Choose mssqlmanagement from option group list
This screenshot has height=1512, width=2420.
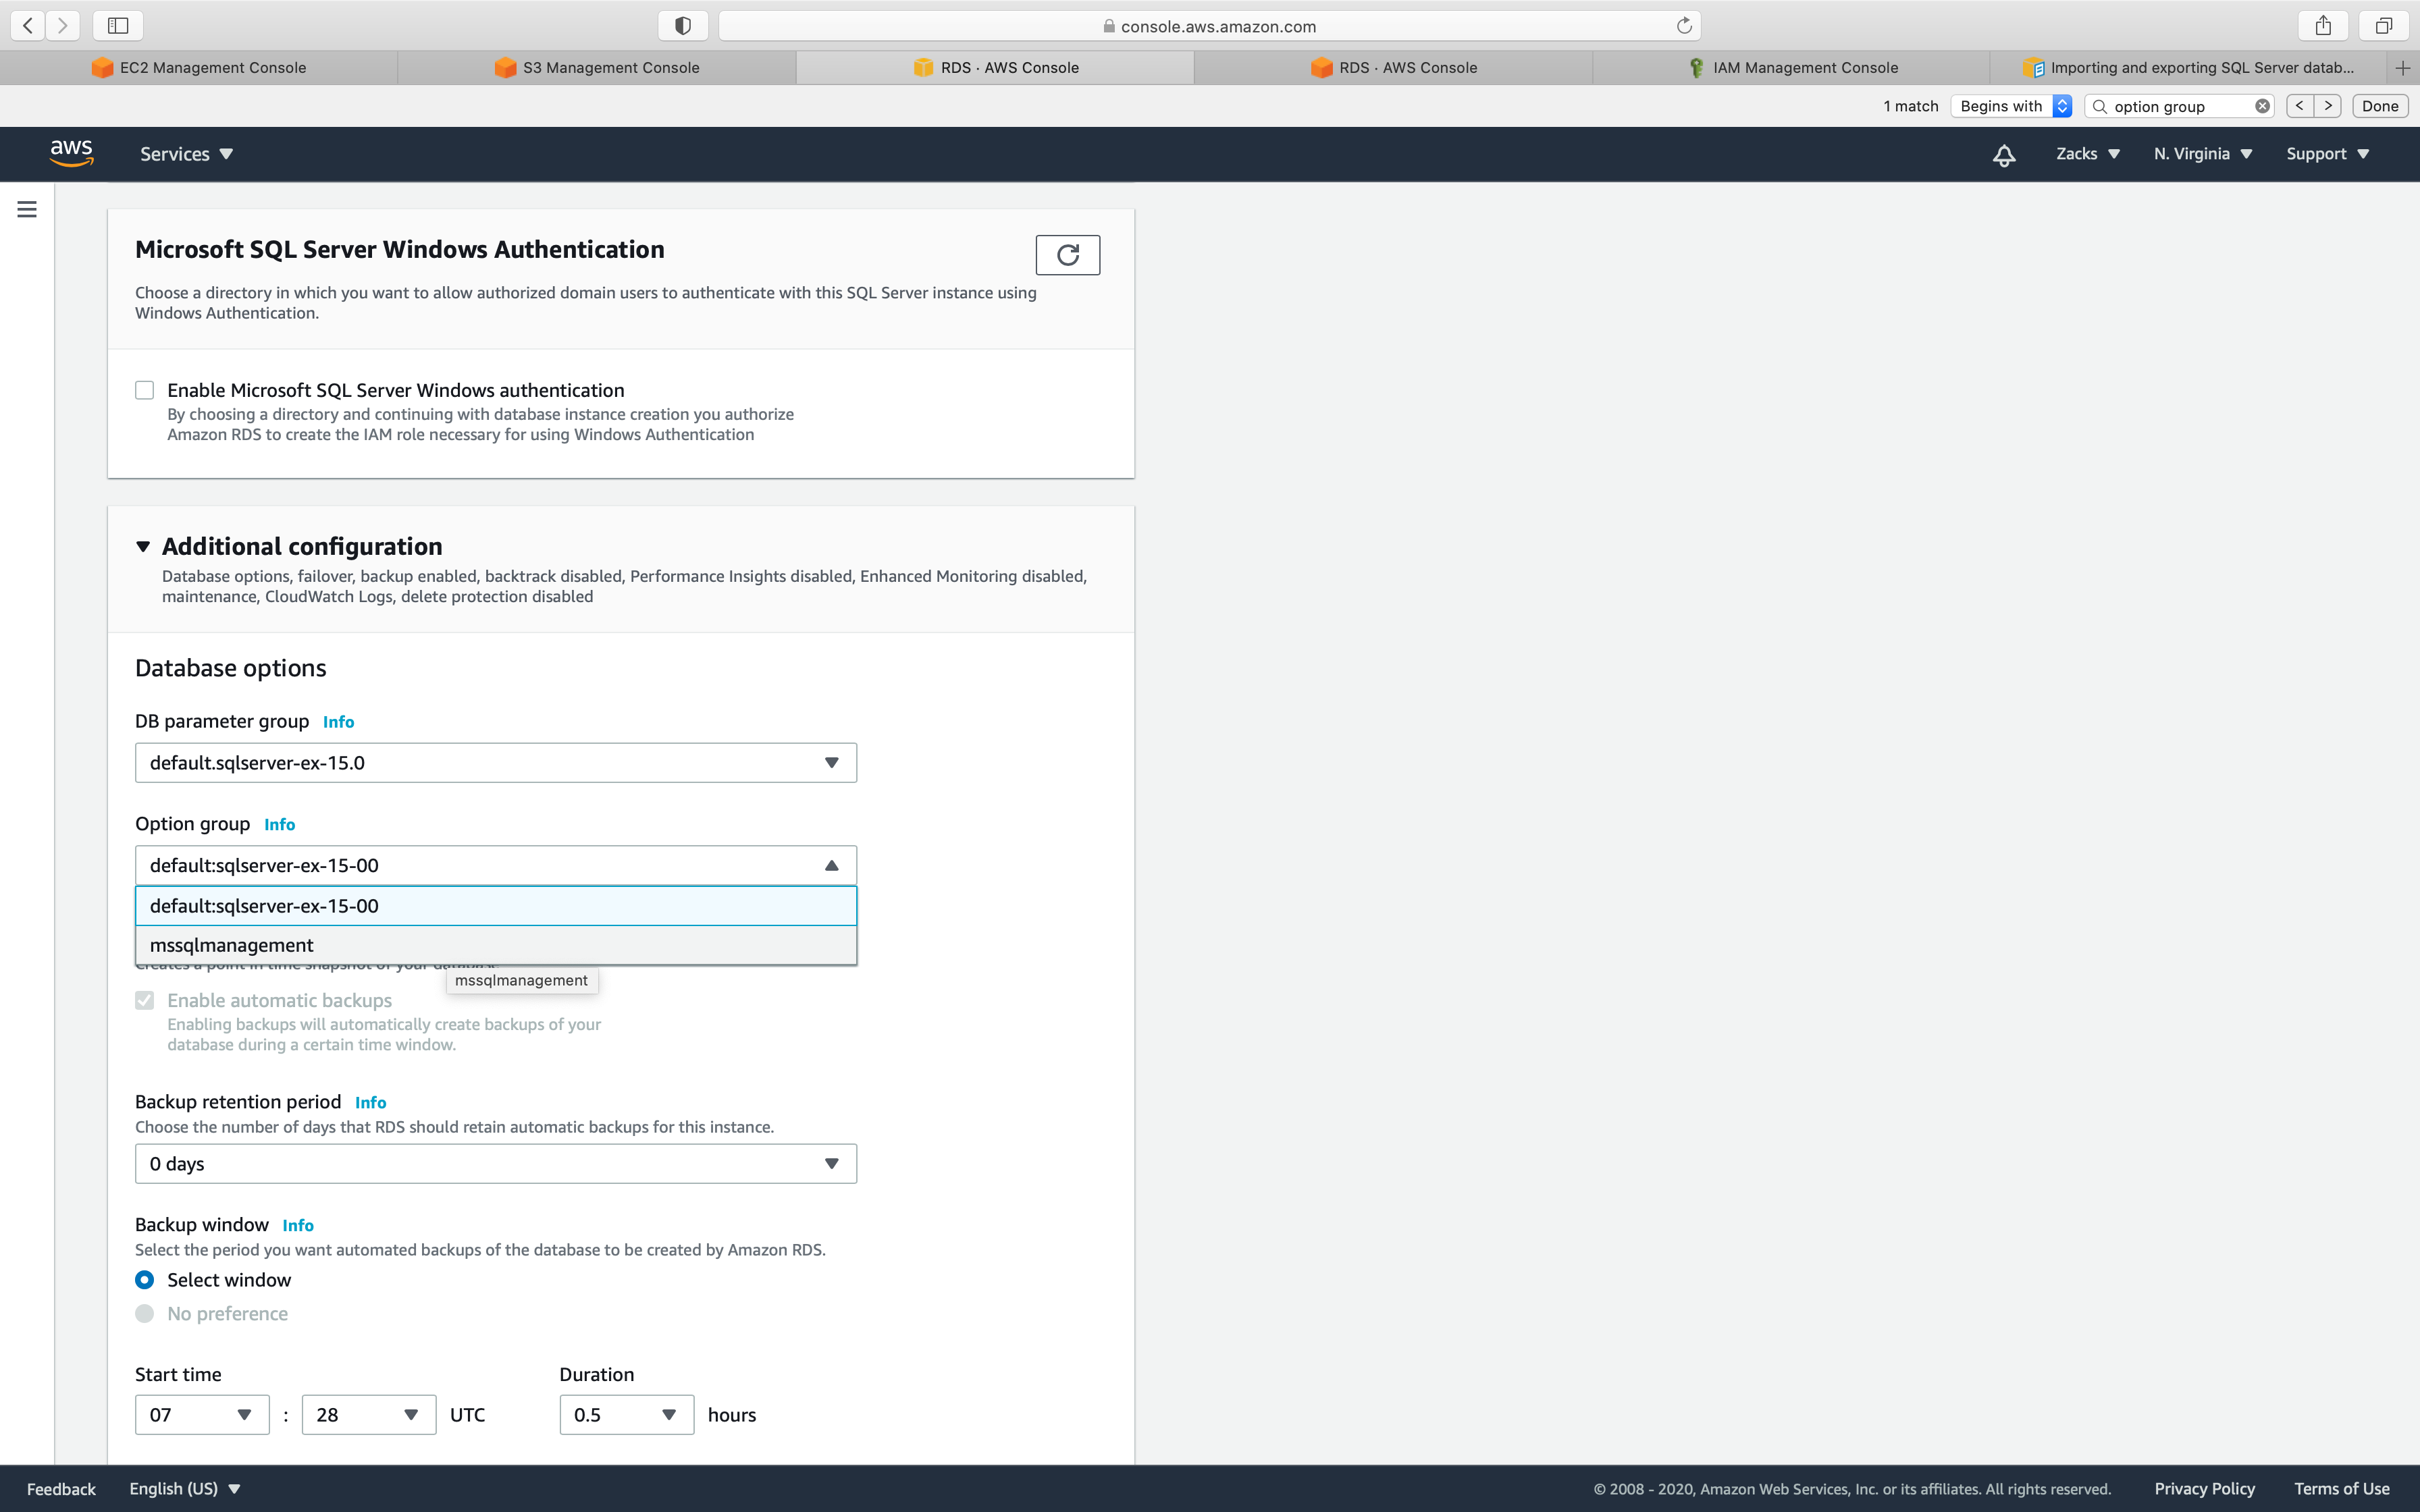[232, 945]
